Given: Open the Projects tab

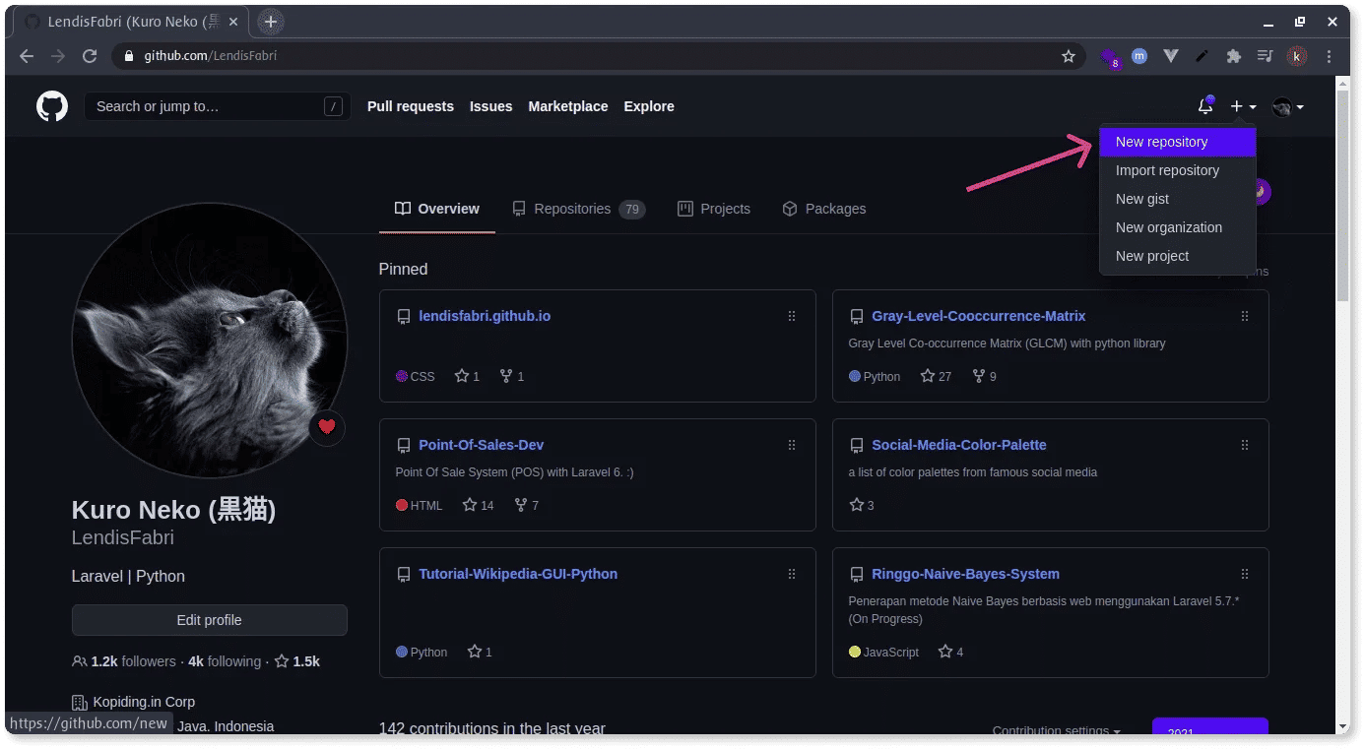Looking at the screenshot, I should tap(714, 209).
